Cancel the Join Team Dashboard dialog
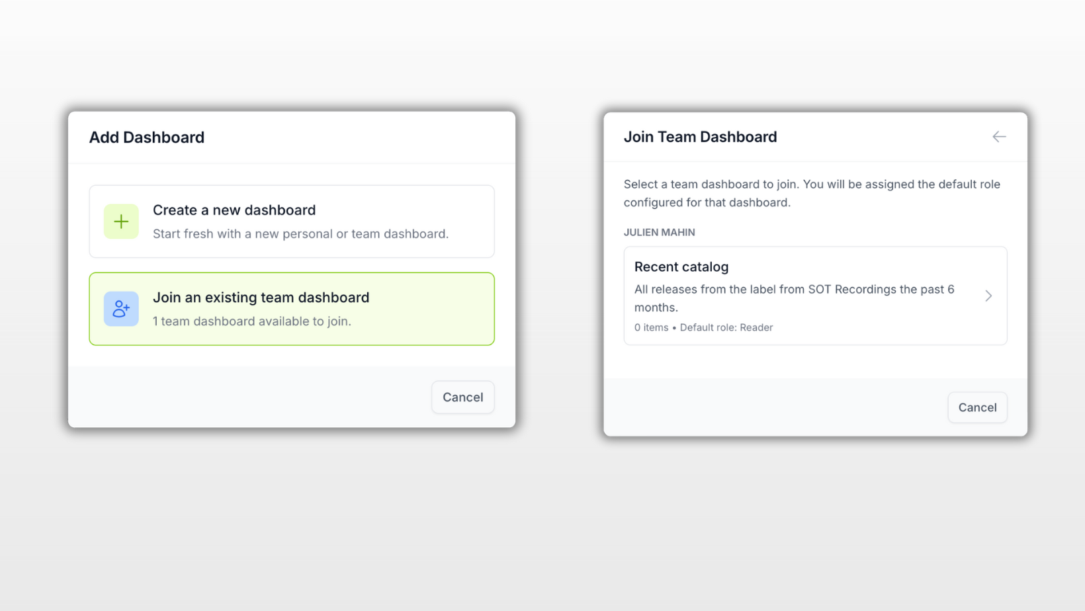Screen dimensions: 1085x611 (977, 407)
